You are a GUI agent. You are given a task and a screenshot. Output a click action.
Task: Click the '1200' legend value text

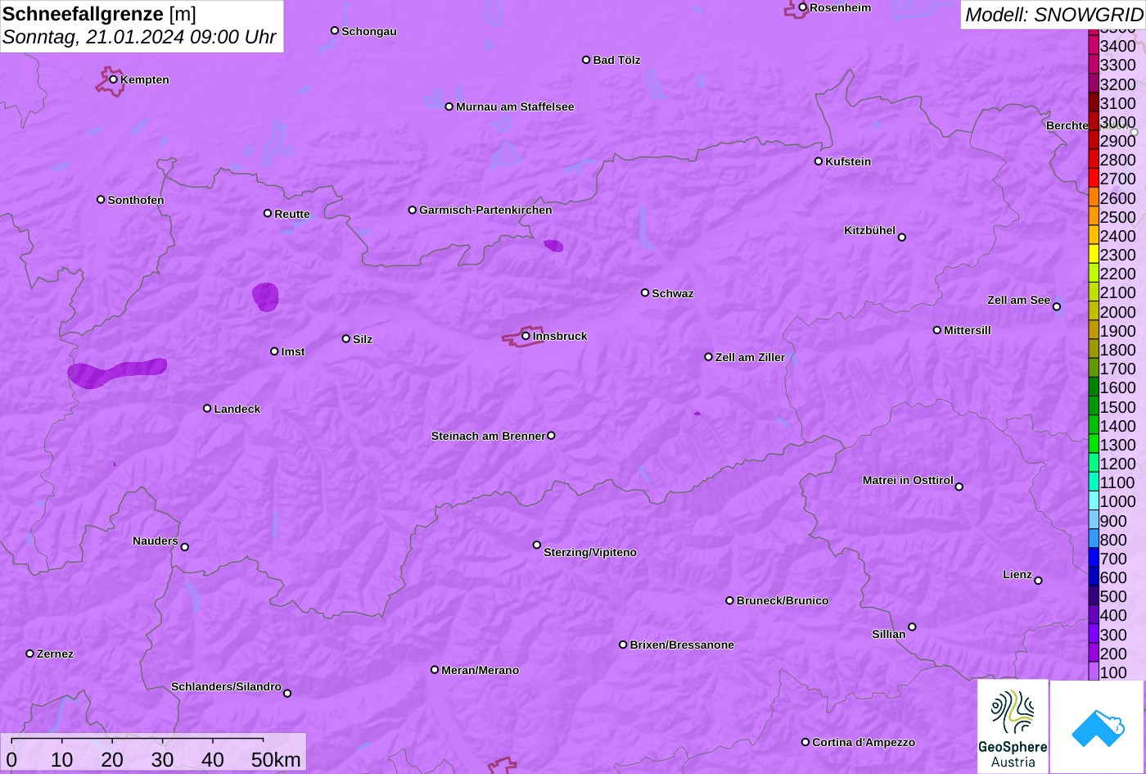(x=1117, y=464)
